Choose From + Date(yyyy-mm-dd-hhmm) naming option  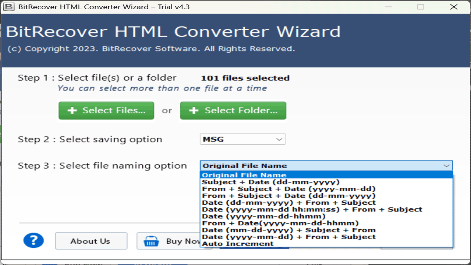point(326,223)
